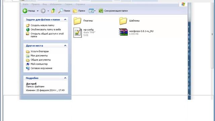Screen dimensions: 215x121
Task: Click the Мой компьютер computer icon
Action: (28, 64)
